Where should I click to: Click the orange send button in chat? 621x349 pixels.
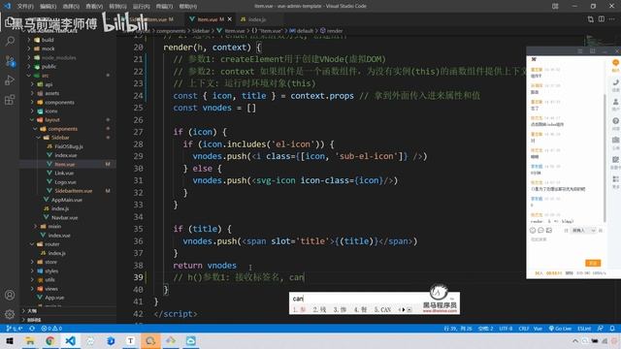(x=593, y=263)
